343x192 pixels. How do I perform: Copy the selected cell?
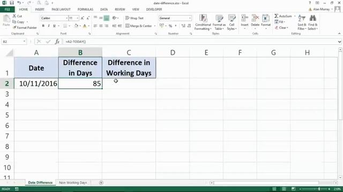pos(18,22)
